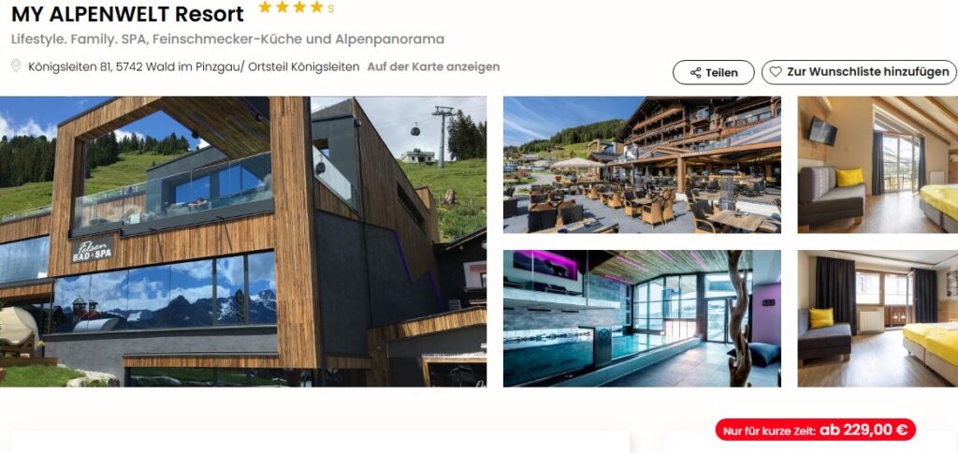Click the red 'ab 229,00 €' price badge
The width and height of the screenshot is (958, 453).
pyautogui.click(x=816, y=430)
